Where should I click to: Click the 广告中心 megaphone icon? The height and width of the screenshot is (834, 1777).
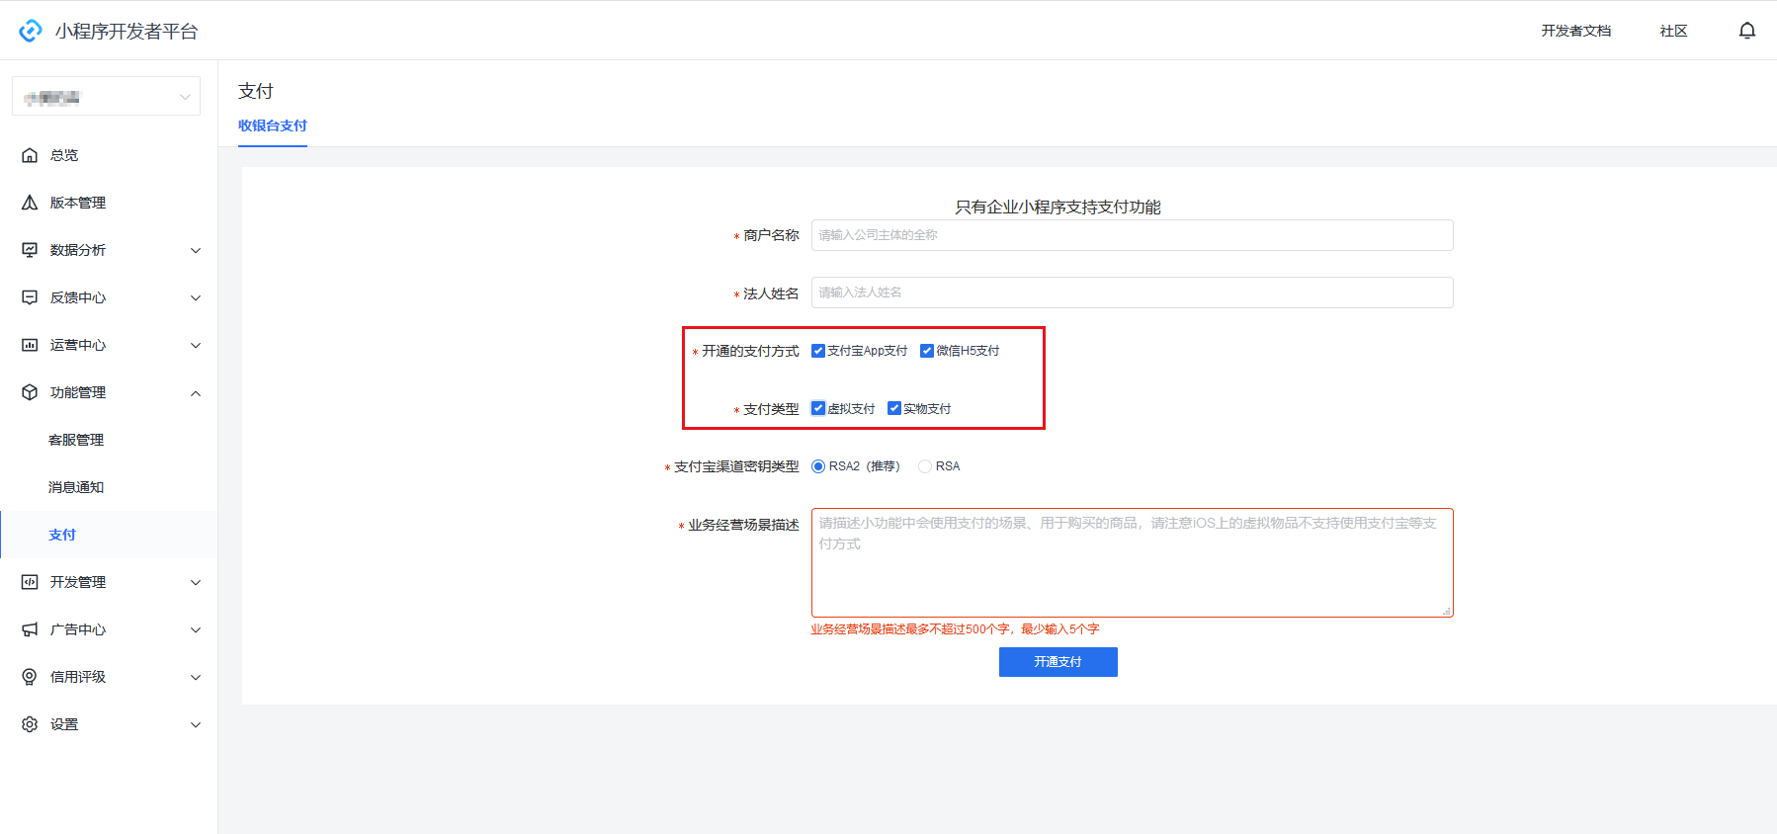point(30,629)
